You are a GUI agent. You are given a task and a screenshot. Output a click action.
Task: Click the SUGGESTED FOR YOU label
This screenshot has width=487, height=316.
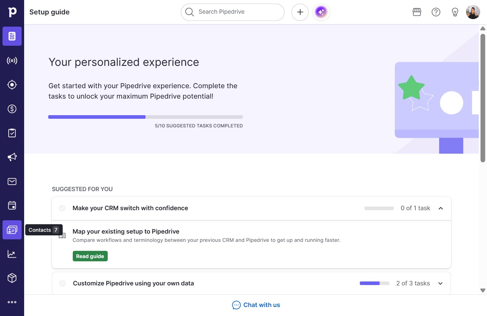tap(82, 189)
